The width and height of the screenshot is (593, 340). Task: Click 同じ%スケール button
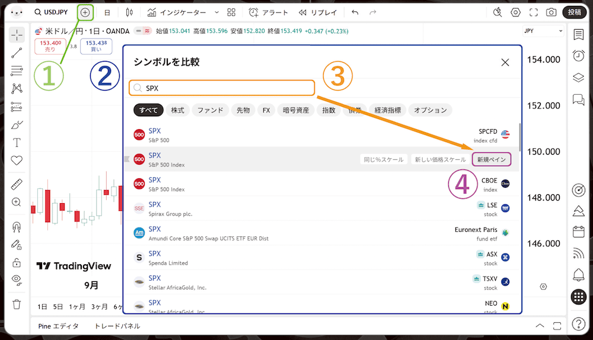(384, 159)
